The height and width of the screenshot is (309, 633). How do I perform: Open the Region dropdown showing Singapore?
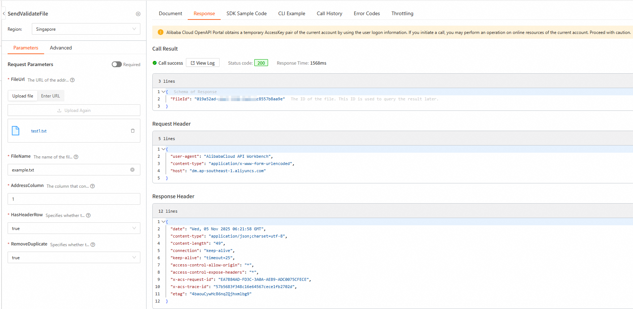pyautogui.click(x=86, y=29)
